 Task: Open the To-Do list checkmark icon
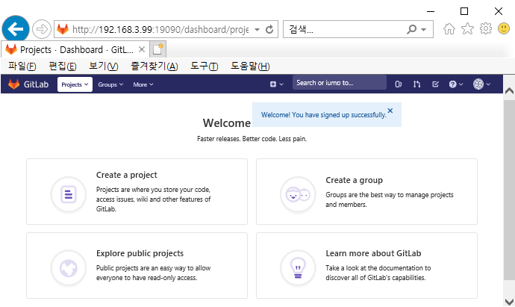(x=436, y=84)
